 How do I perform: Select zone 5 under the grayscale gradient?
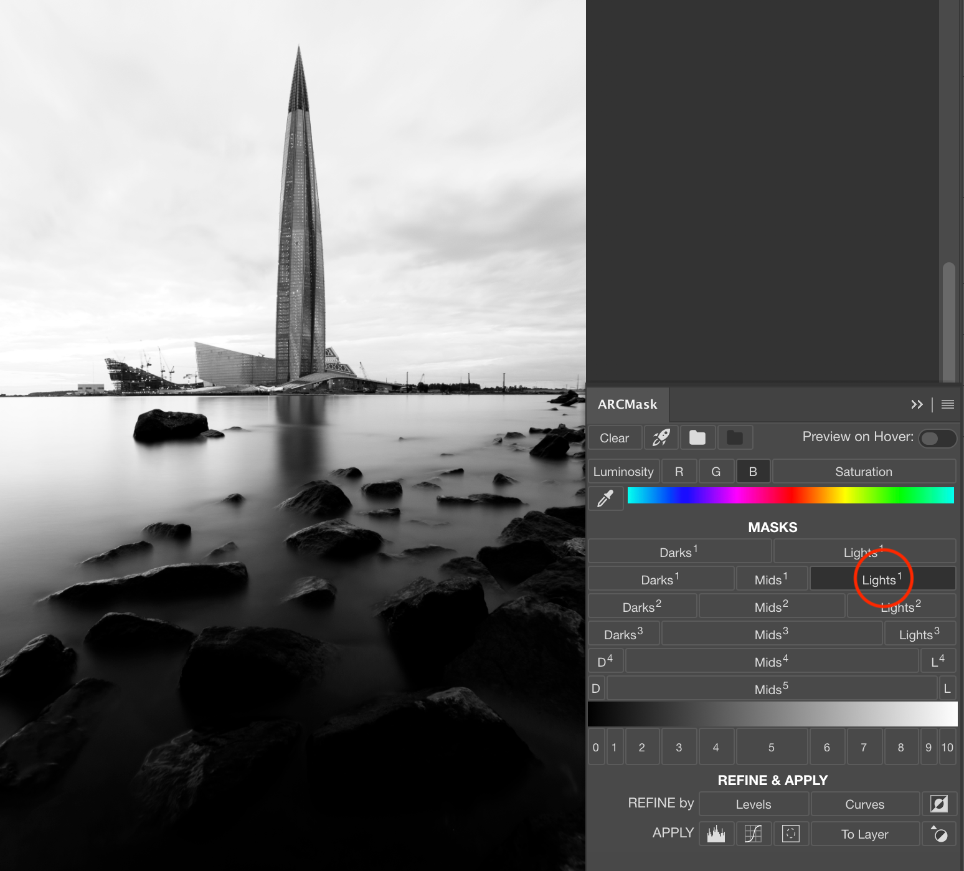tap(771, 747)
